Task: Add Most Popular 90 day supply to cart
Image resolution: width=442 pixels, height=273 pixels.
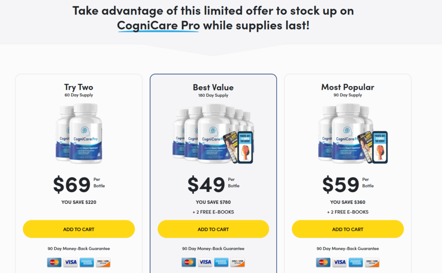Action: (348, 229)
